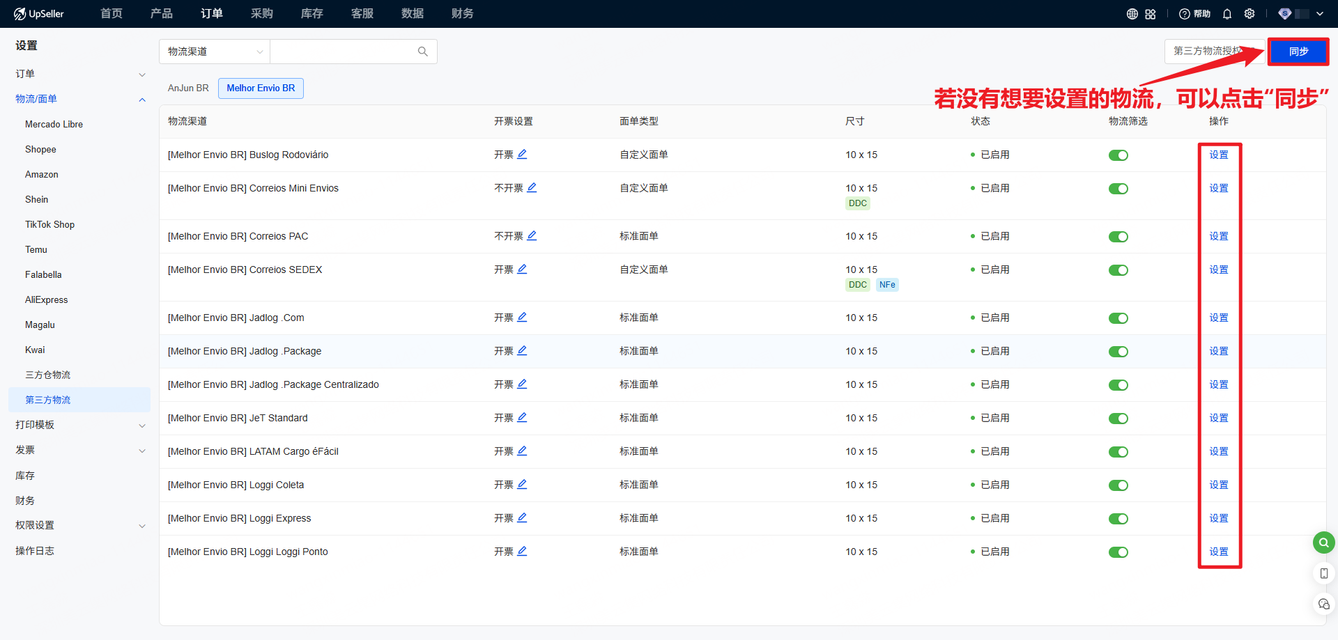Screen dimensions: 1338x640
Task: Open the WeChat support chat icon
Action: coord(1323,604)
